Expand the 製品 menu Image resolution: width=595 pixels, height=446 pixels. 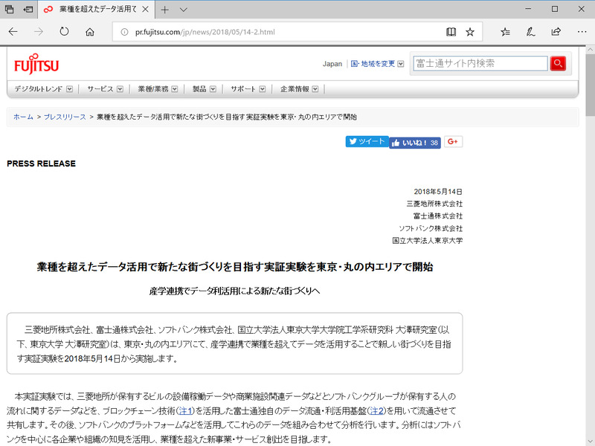204,89
